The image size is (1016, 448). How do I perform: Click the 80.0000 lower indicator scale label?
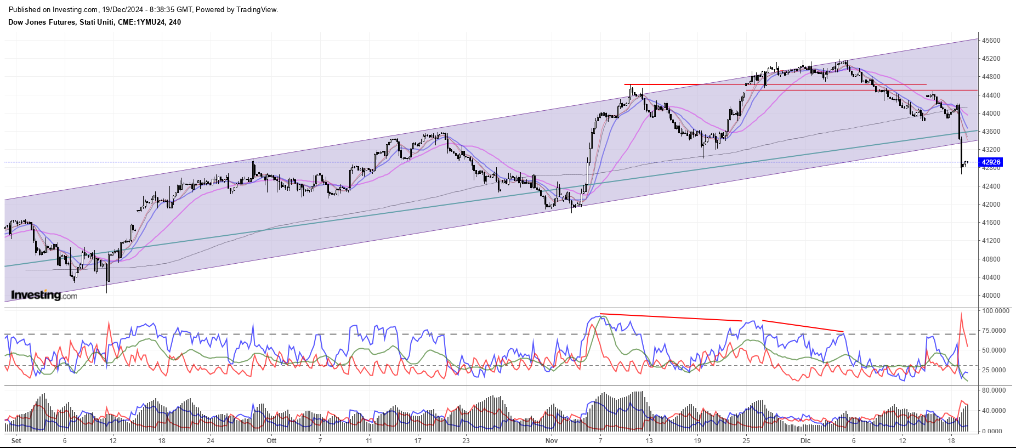coord(994,390)
